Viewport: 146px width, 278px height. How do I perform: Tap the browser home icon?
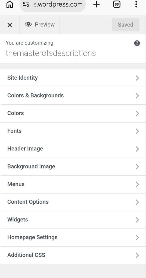coord(9,4)
